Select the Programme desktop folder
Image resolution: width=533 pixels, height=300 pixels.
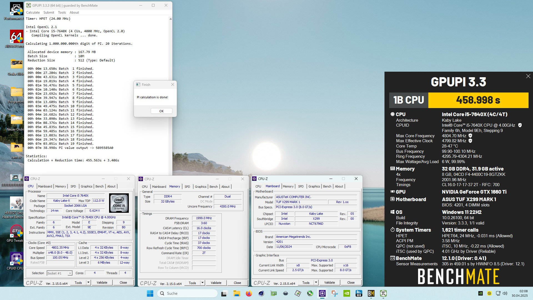pyautogui.click(x=16, y=94)
